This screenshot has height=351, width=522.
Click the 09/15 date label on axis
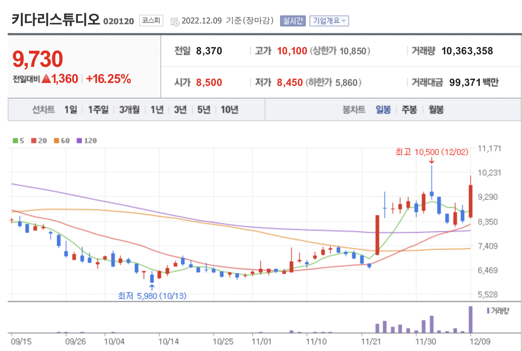[x=21, y=341]
